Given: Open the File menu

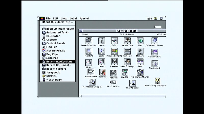Looking at the screenshot, I should coord(48,18).
